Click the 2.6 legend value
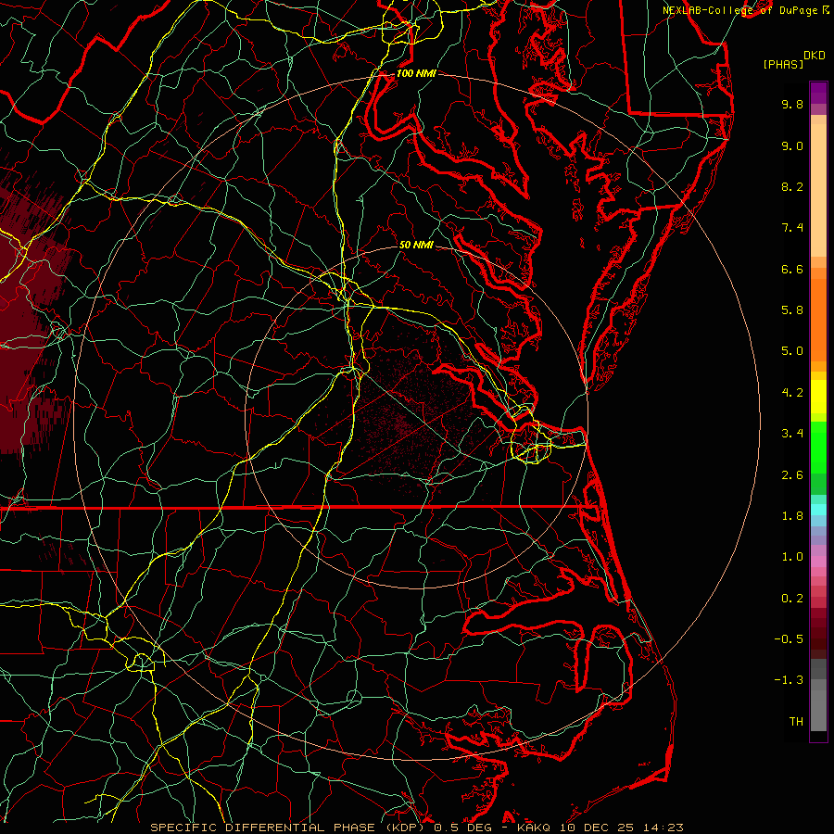 pyautogui.click(x=792, y=475)
